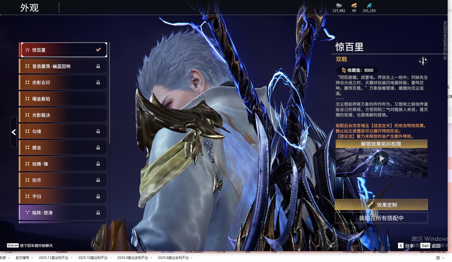Collapse the skin list with the left arrow
This screenshot has height=262, width=452.
tap(13, 132)
